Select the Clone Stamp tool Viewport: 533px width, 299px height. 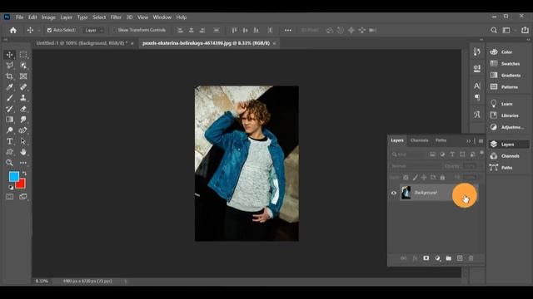(23, 98)
